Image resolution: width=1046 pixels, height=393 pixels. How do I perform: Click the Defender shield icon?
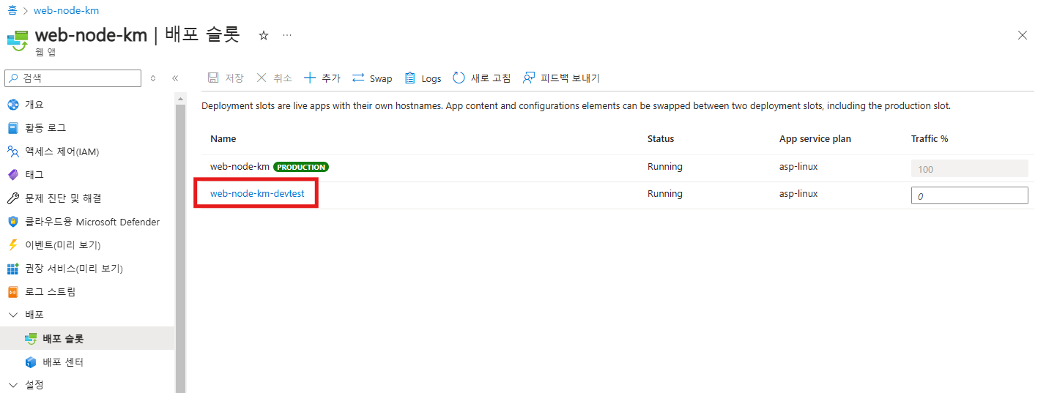pyautogui.click(x=12, y=222)
